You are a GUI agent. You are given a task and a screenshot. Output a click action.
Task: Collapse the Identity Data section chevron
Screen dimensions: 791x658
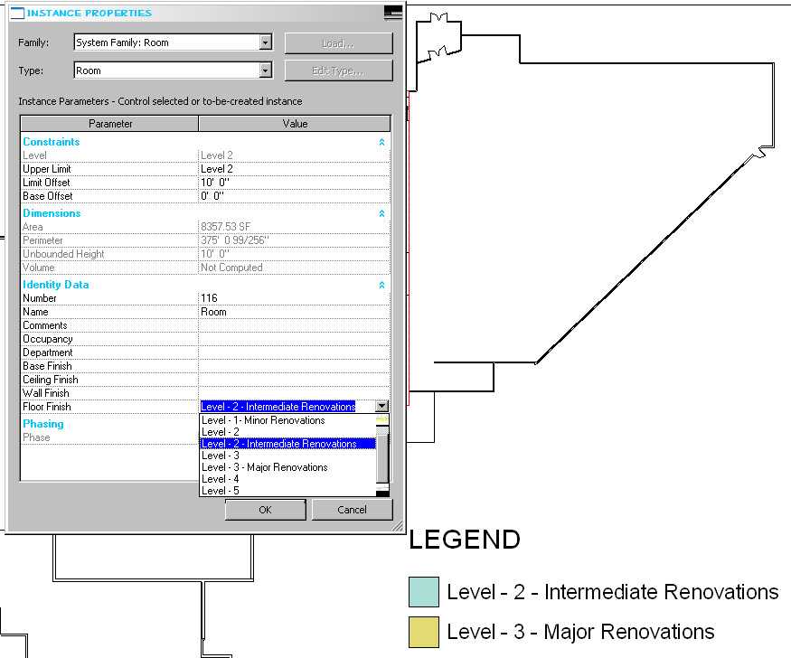coord(381,285)
